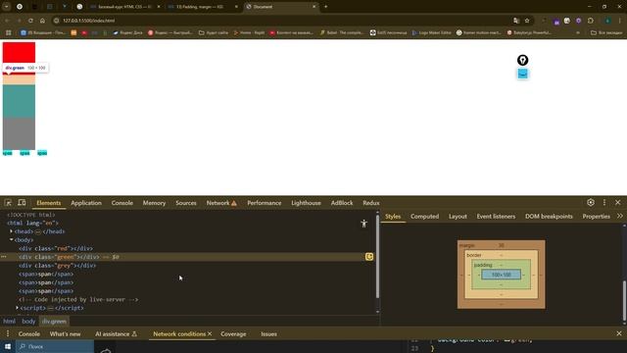Open the Redux panel
This screenshot has height=353, width=627.
pos(371,203)
